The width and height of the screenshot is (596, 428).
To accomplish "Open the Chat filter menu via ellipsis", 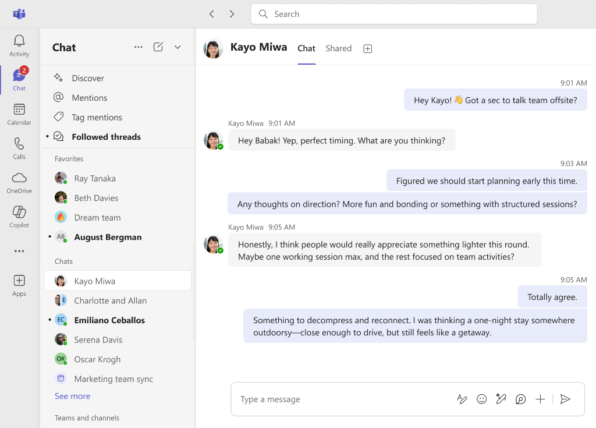I will click(138, 47).
